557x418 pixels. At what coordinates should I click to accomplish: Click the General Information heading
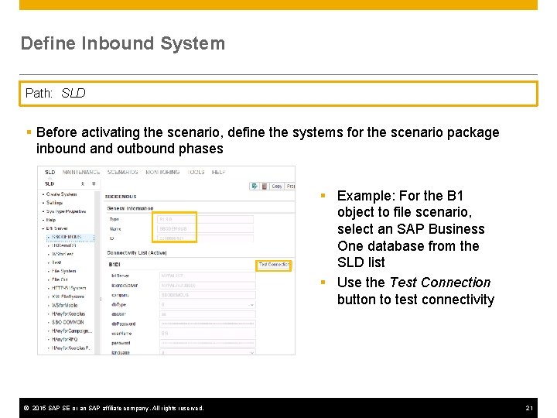tap(130, 208)
